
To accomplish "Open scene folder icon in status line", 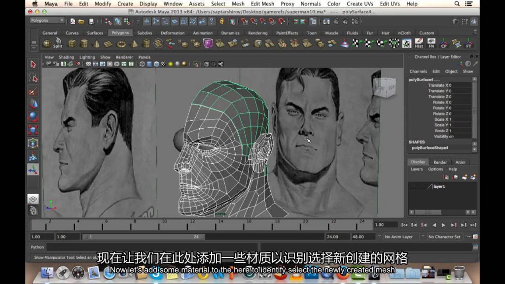I will click(x=81, y=22).
